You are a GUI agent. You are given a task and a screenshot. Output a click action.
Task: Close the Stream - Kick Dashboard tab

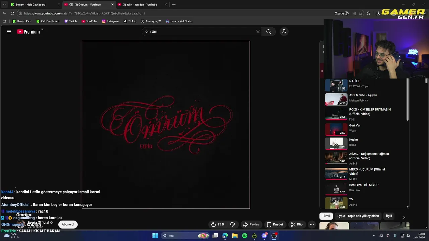click(59, 5)
